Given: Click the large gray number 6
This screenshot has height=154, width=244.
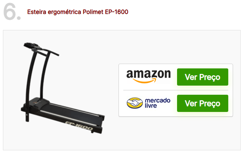Looking at the screenshot, I should [x=12, y=12].
